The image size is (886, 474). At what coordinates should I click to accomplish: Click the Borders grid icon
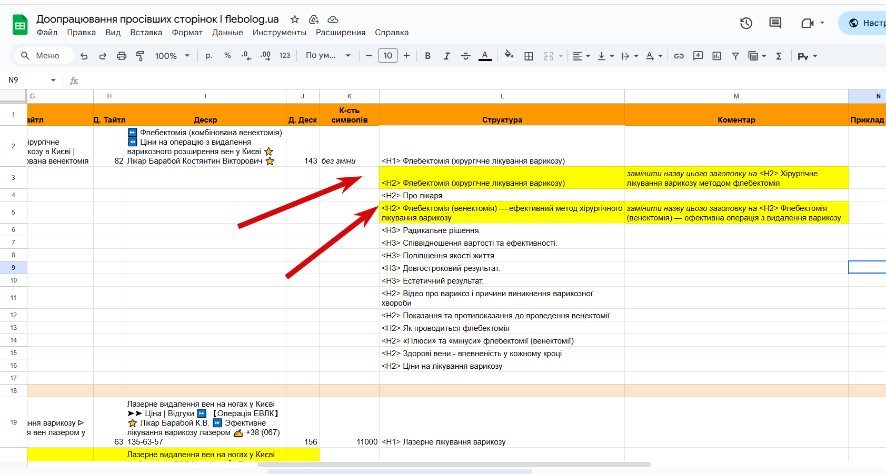click(529, 56)
